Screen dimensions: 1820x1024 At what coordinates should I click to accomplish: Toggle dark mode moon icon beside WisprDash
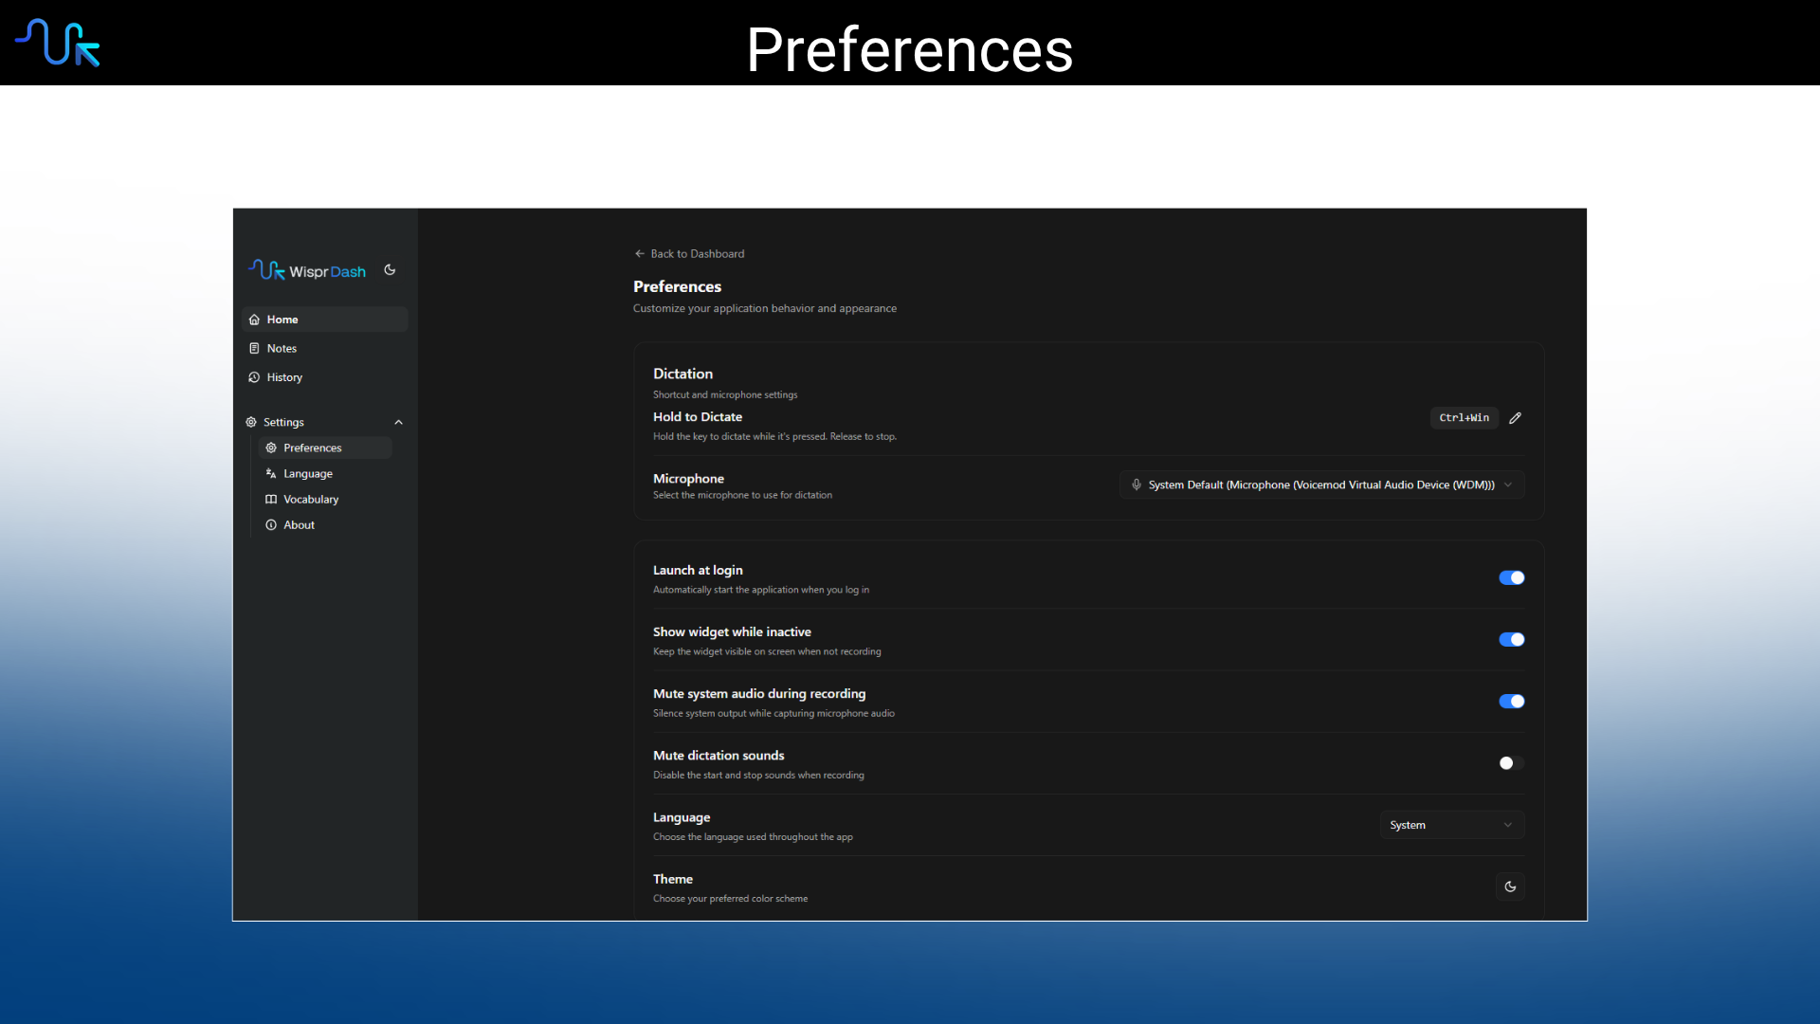[x=390, y=270]
